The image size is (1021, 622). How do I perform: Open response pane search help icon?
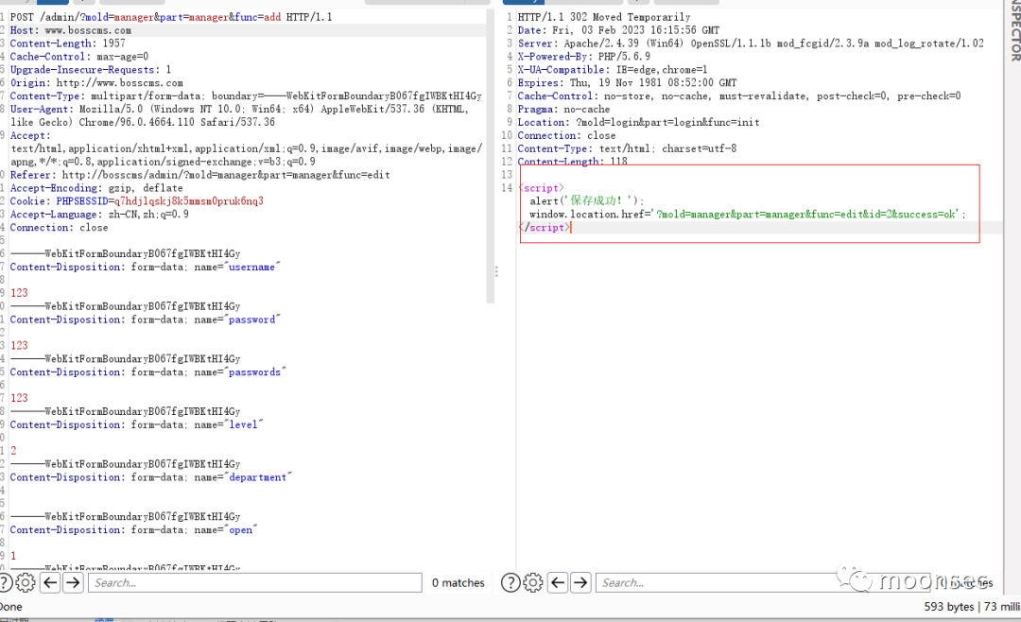[x=510, y=582]
